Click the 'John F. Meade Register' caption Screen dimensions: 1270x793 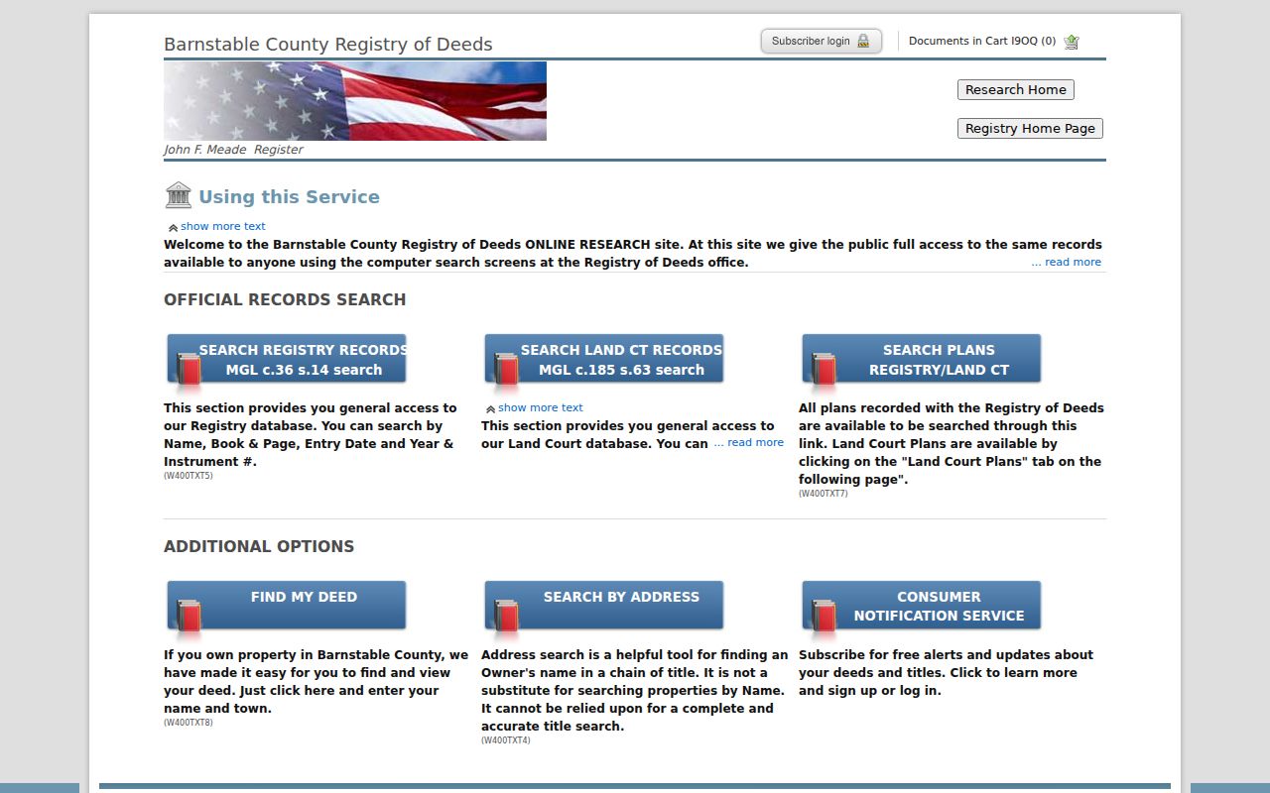(x=233, y=150)
